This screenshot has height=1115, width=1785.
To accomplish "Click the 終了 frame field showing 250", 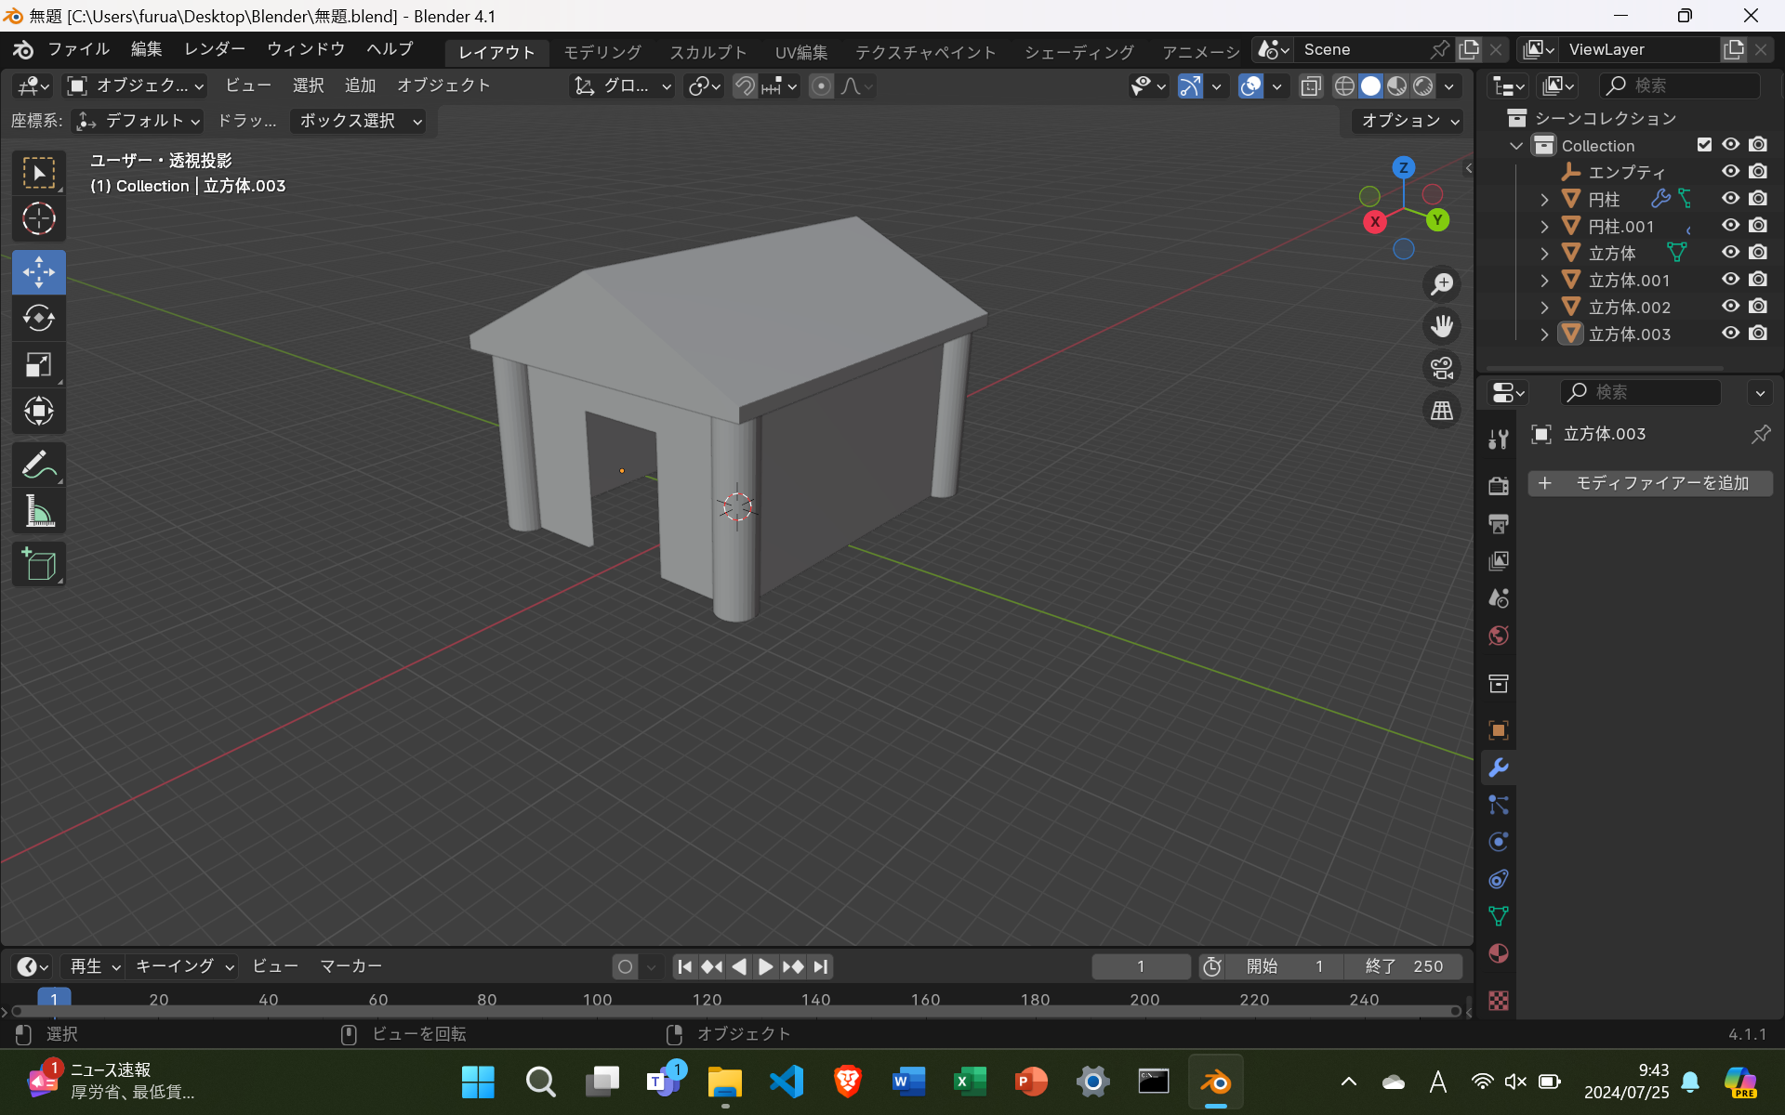I will (x=1403, y=966).
